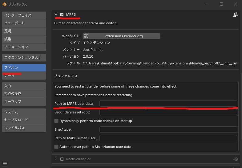Click the MPFB add-on name
The width and height of the screenshot is (242, 168).
71,14
